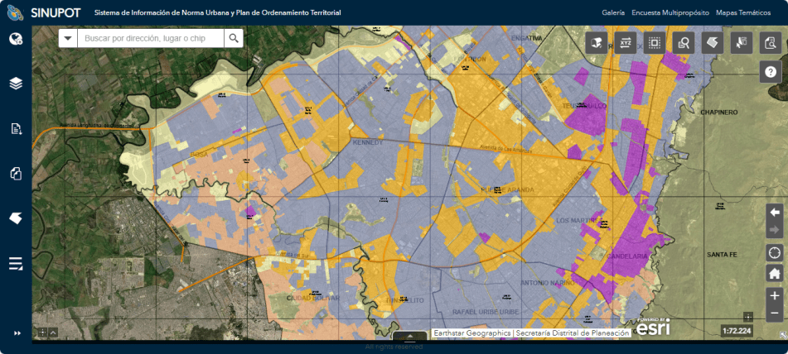This screenshot has width=788, height=354.
Task: Expand the search source dropdown arrow
Action: tap(68, 38)
